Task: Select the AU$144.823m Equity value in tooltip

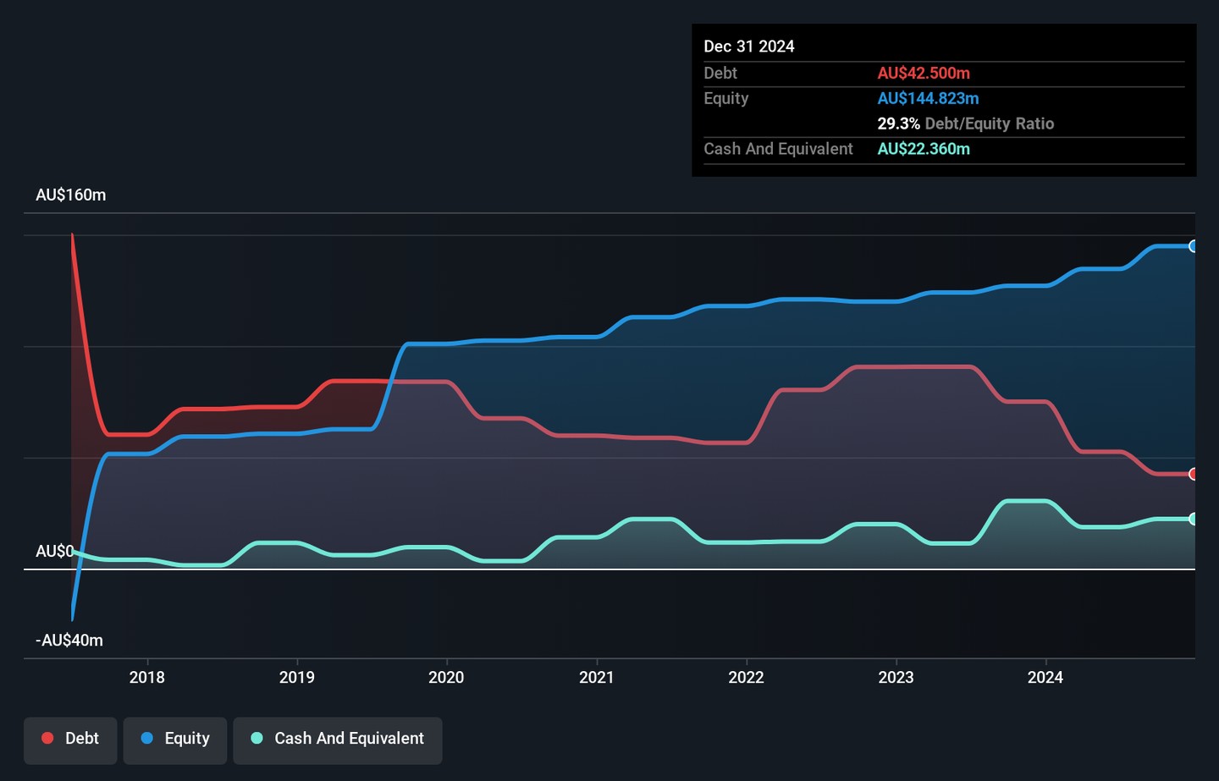Action: [x=928, y=99]
